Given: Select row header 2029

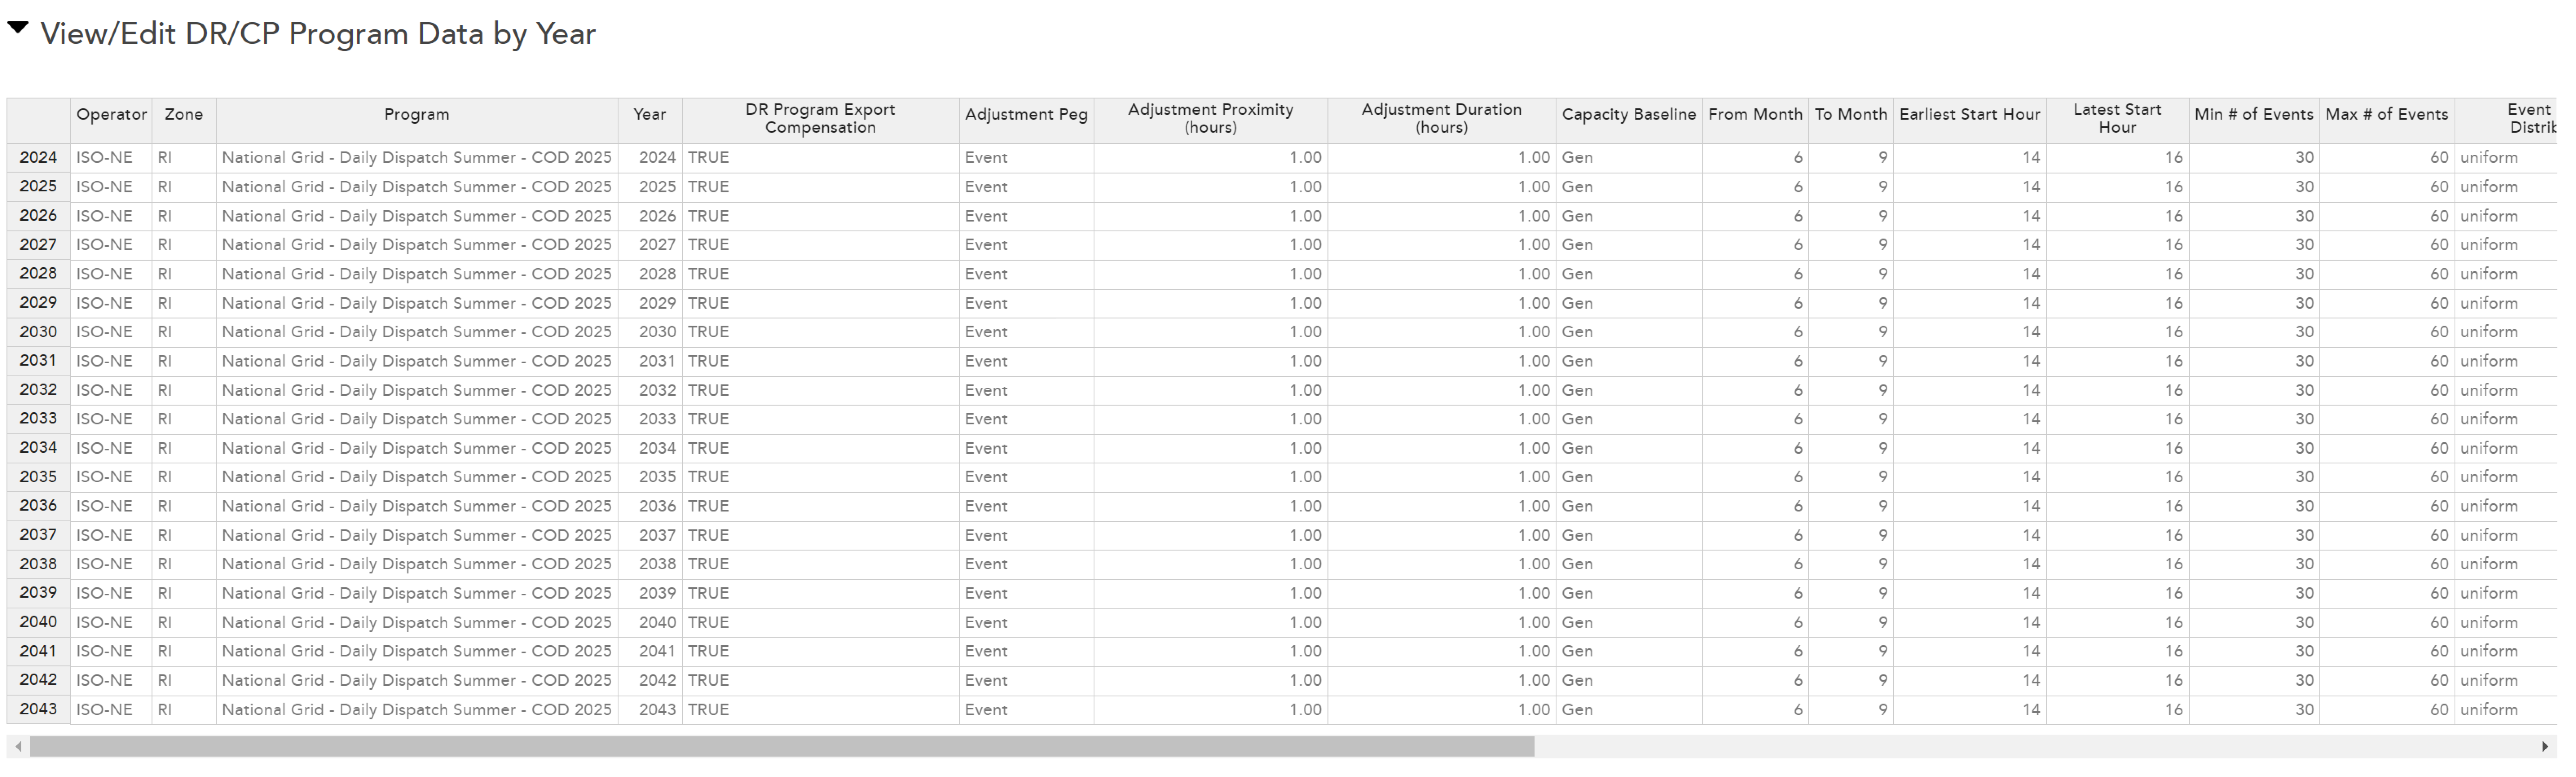Looking at the screenshot, I should (38, 303).
